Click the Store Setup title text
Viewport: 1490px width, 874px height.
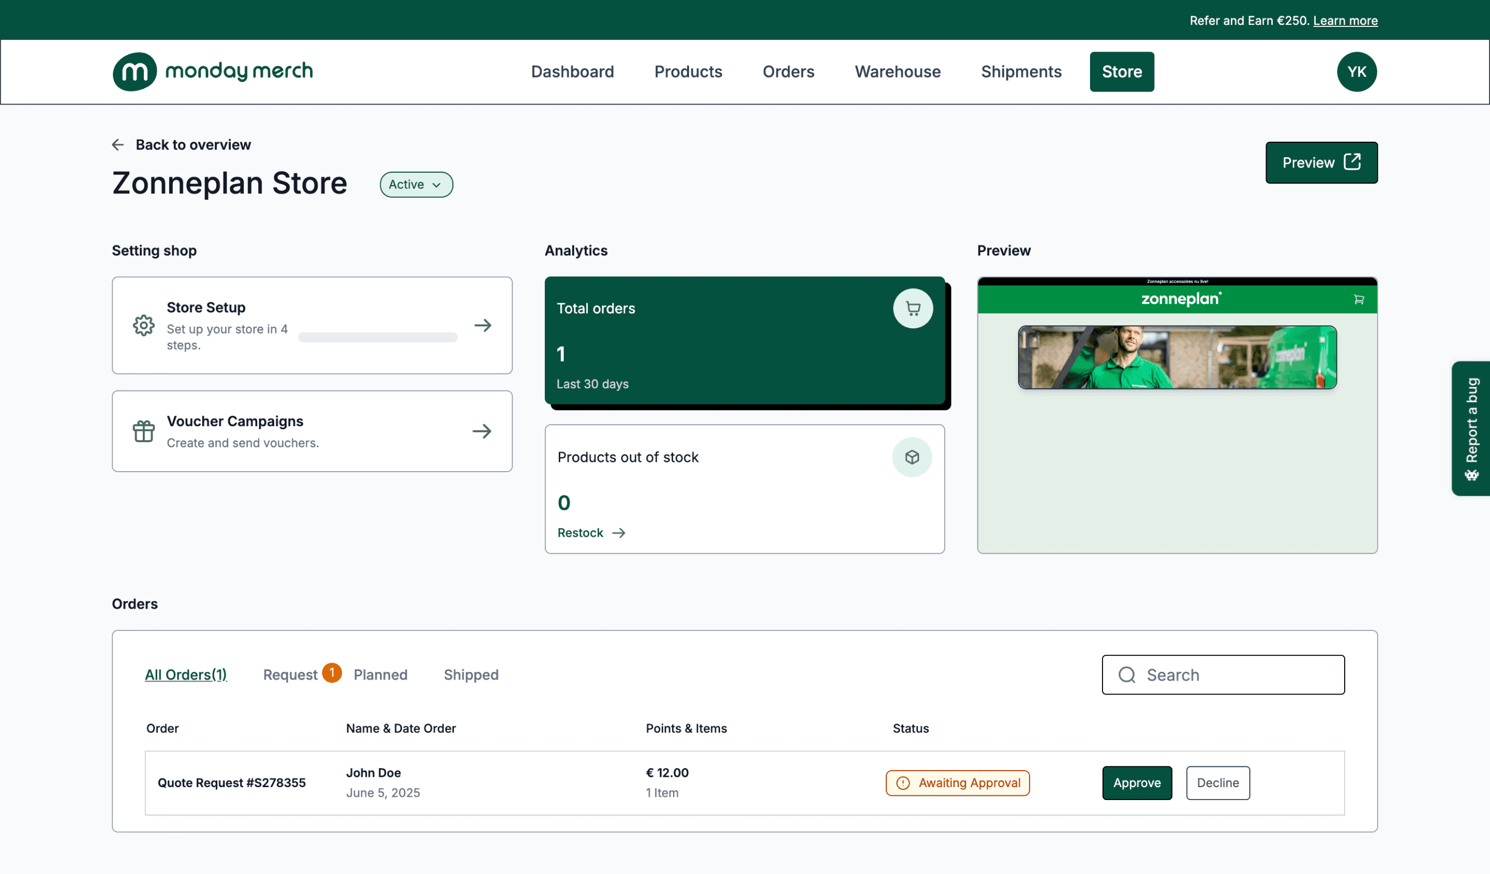[206, 307]
